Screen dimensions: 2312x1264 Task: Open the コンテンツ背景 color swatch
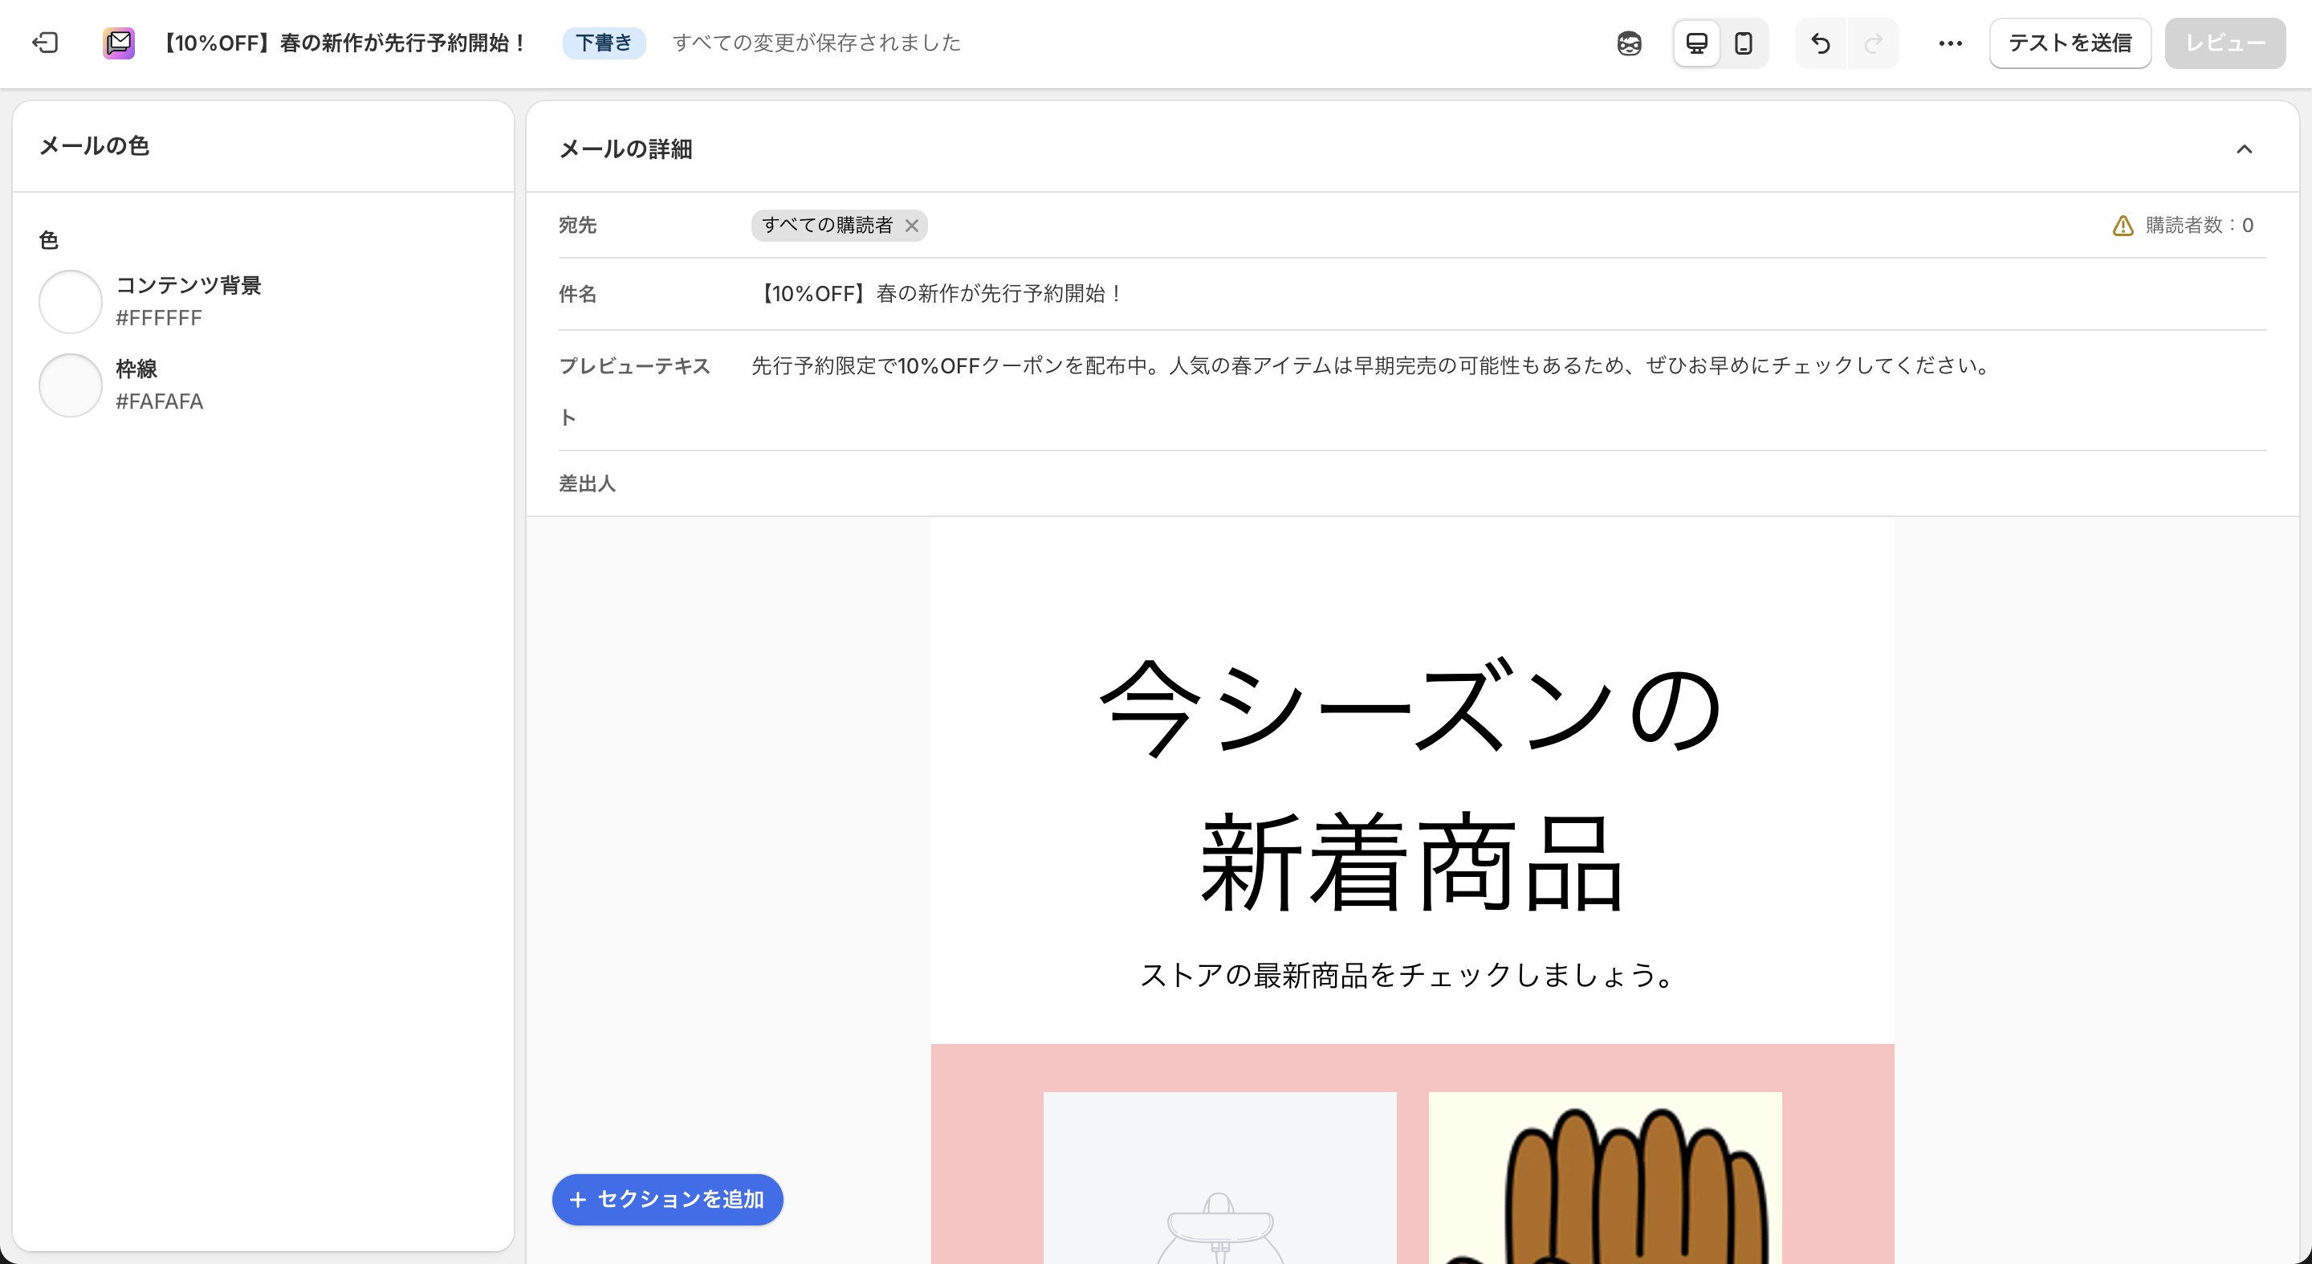[70, 302]
